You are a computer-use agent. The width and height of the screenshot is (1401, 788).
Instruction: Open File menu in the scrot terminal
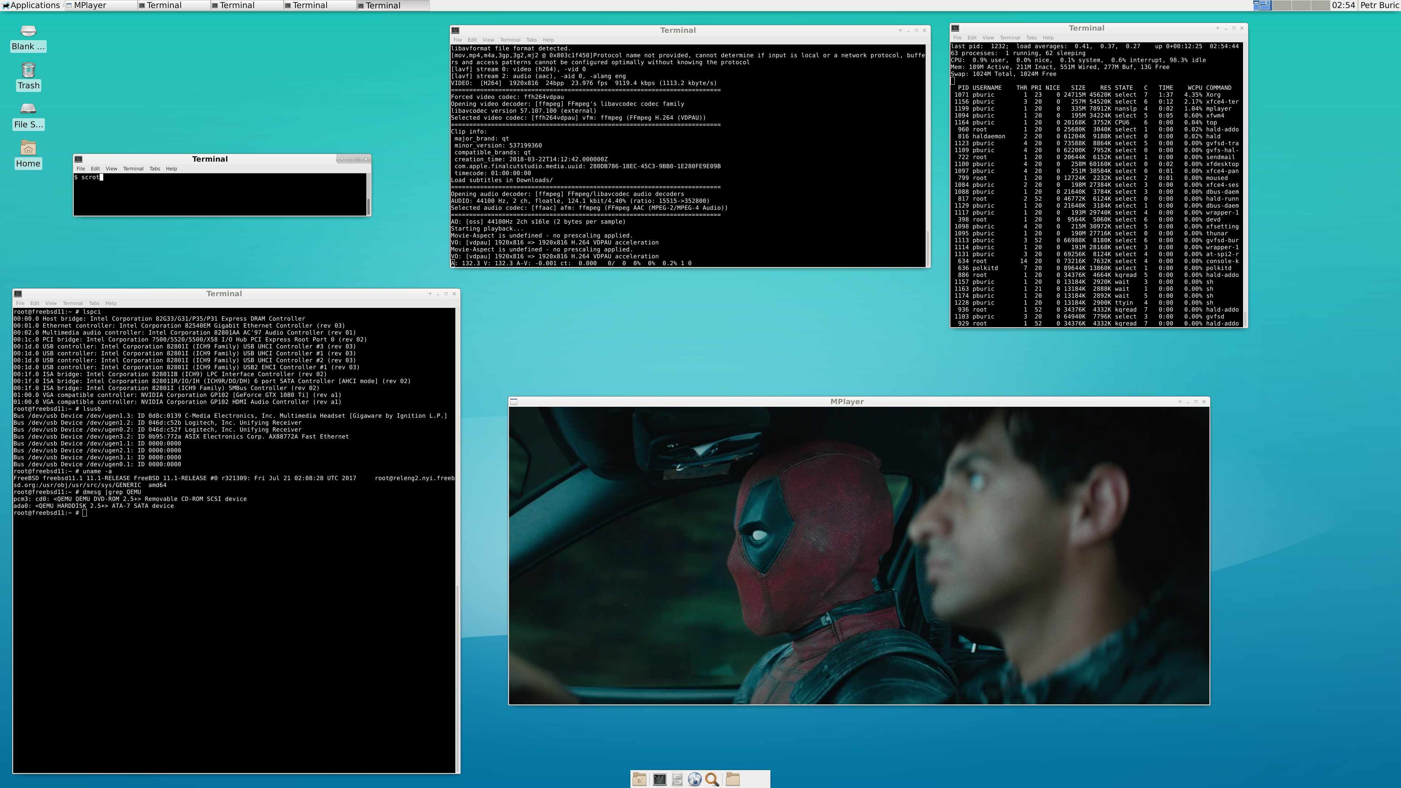pos(81,169)
